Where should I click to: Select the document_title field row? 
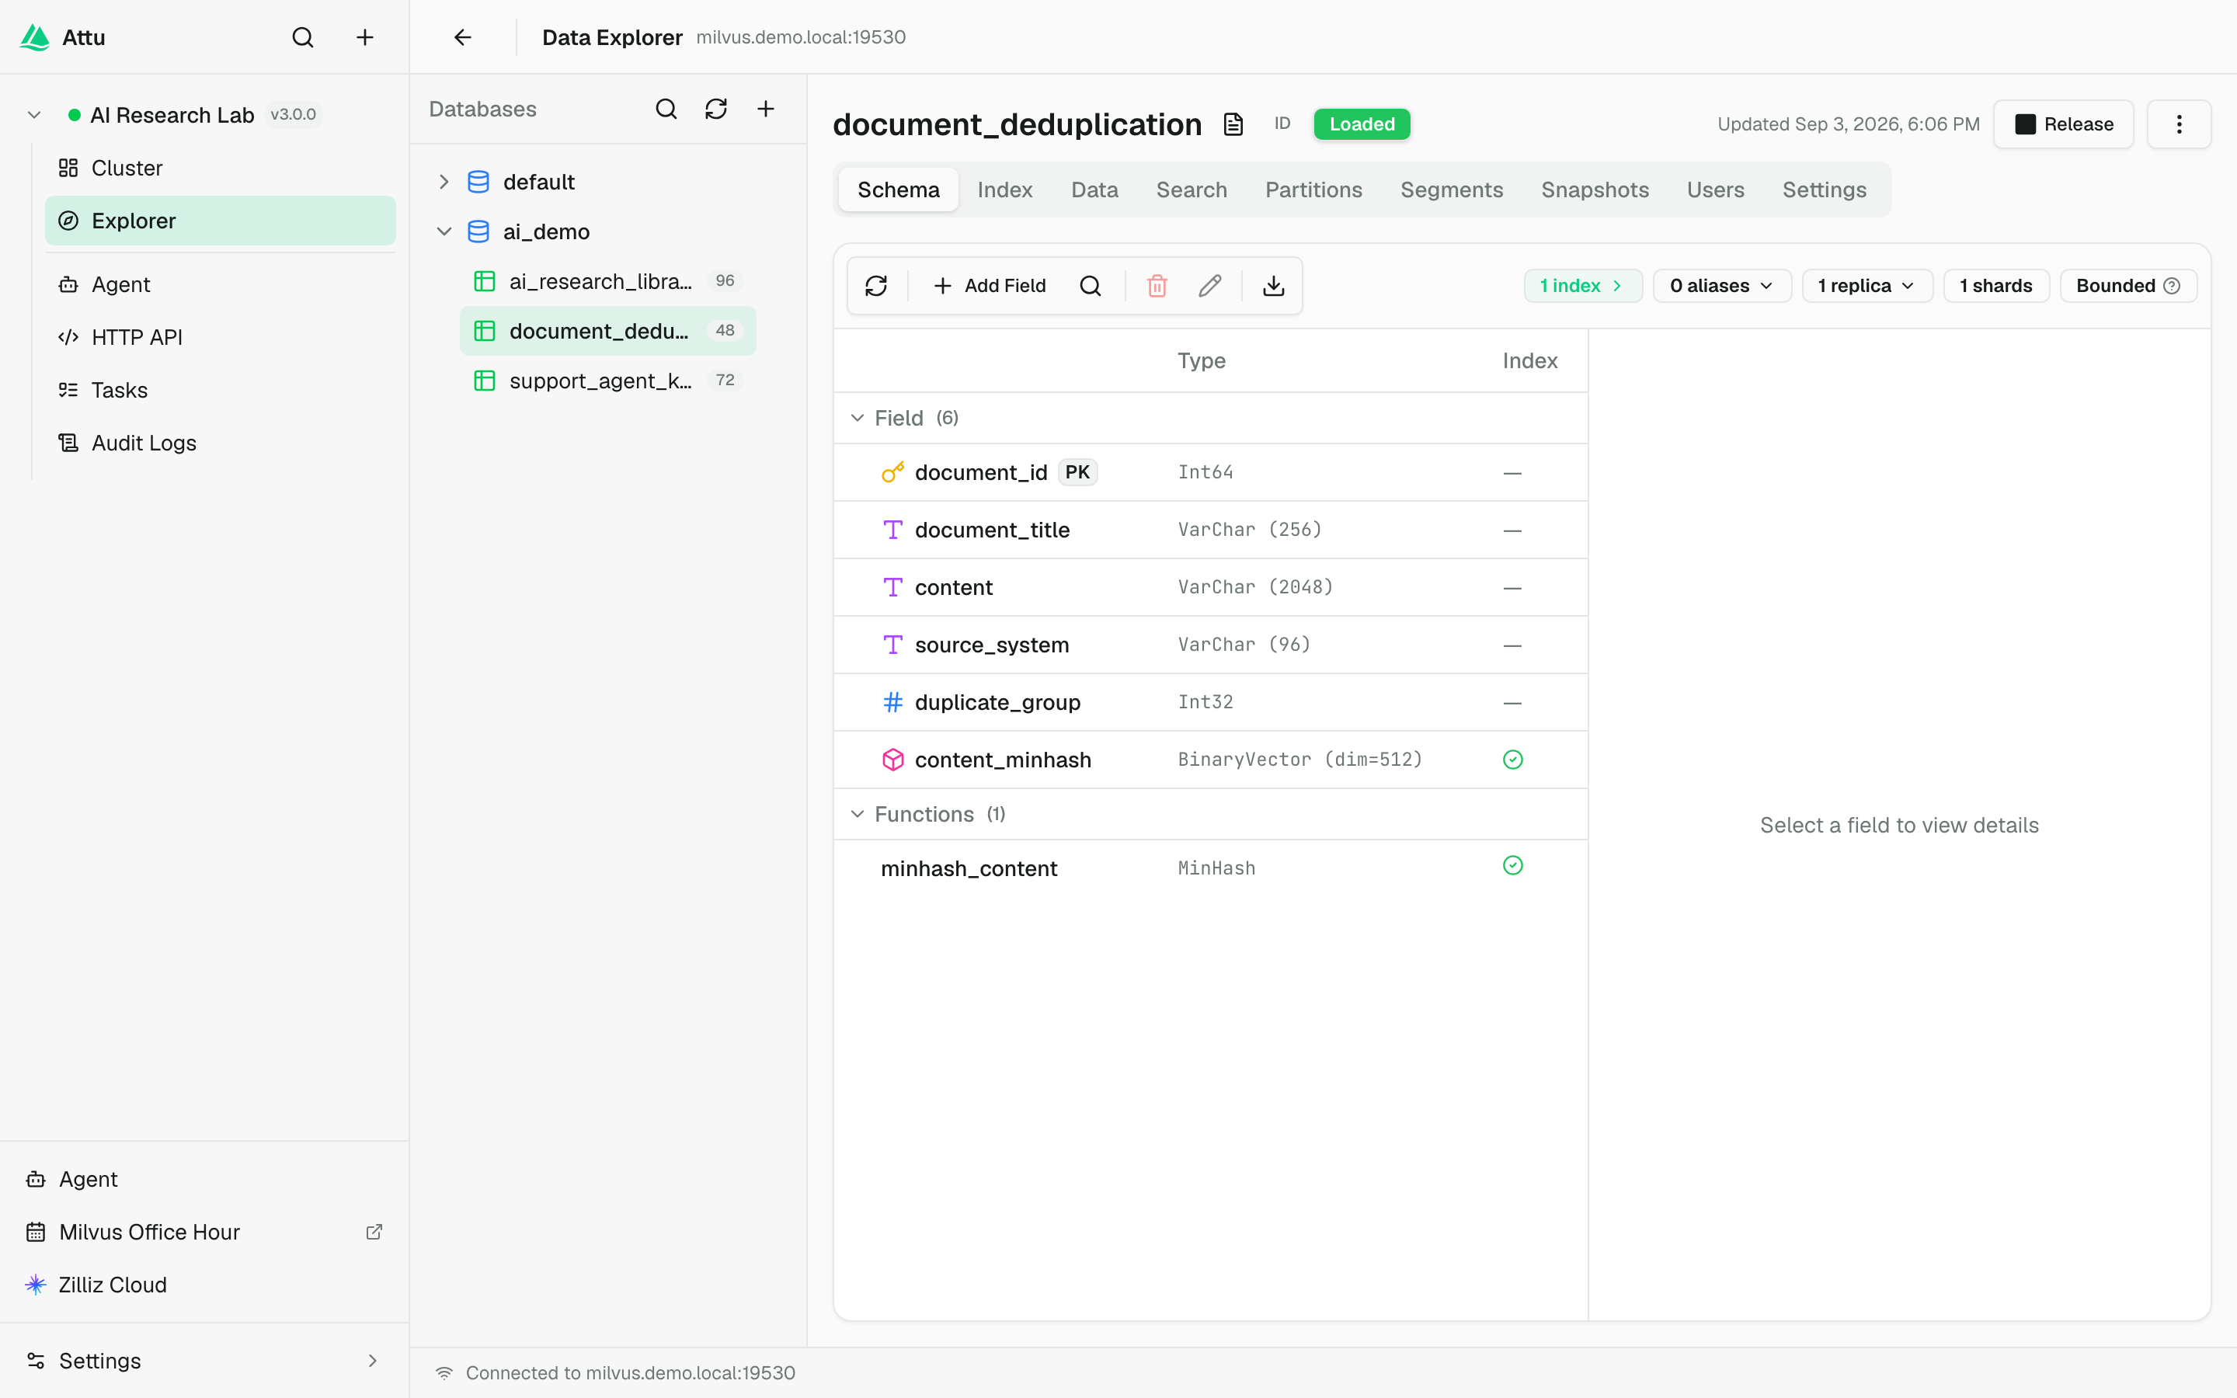[1210, 530]
